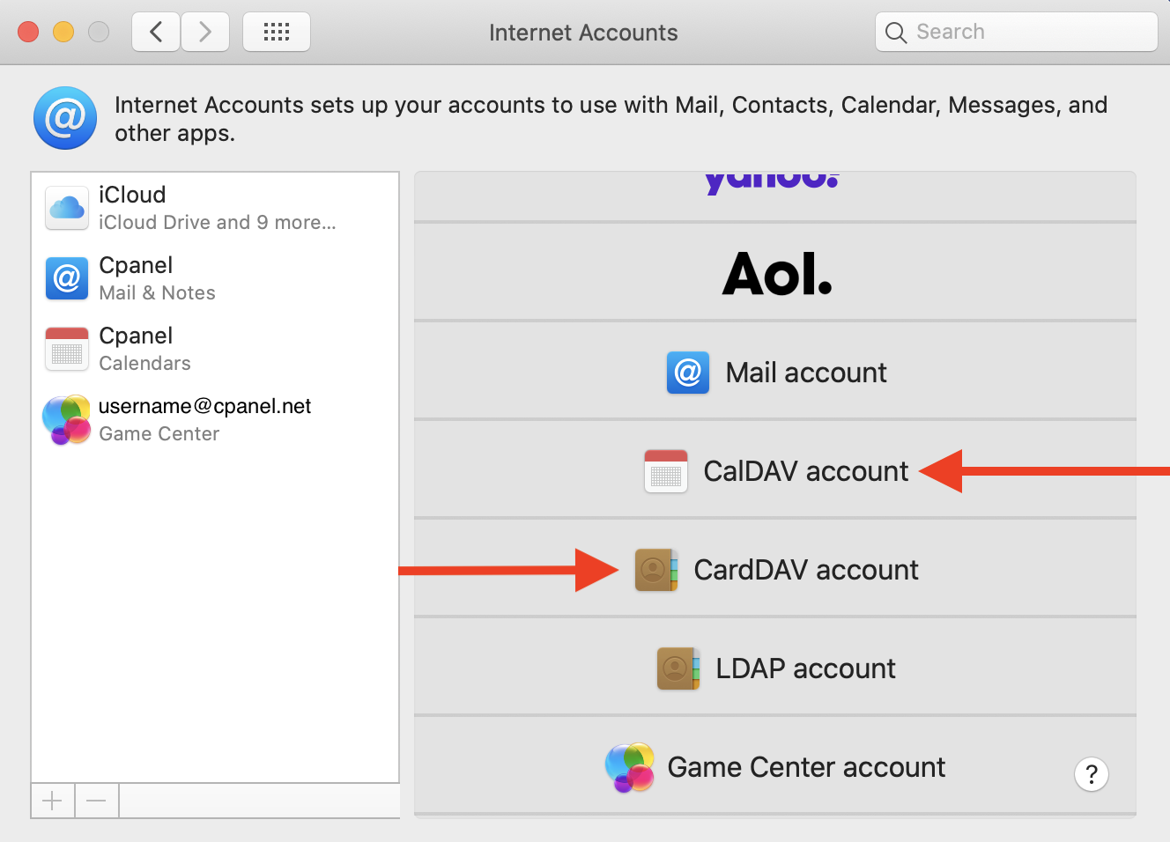The image size is (1170, 842).
Task: Click the bubbles icon beside Game Center account
Action: click(x=630, y=767)
